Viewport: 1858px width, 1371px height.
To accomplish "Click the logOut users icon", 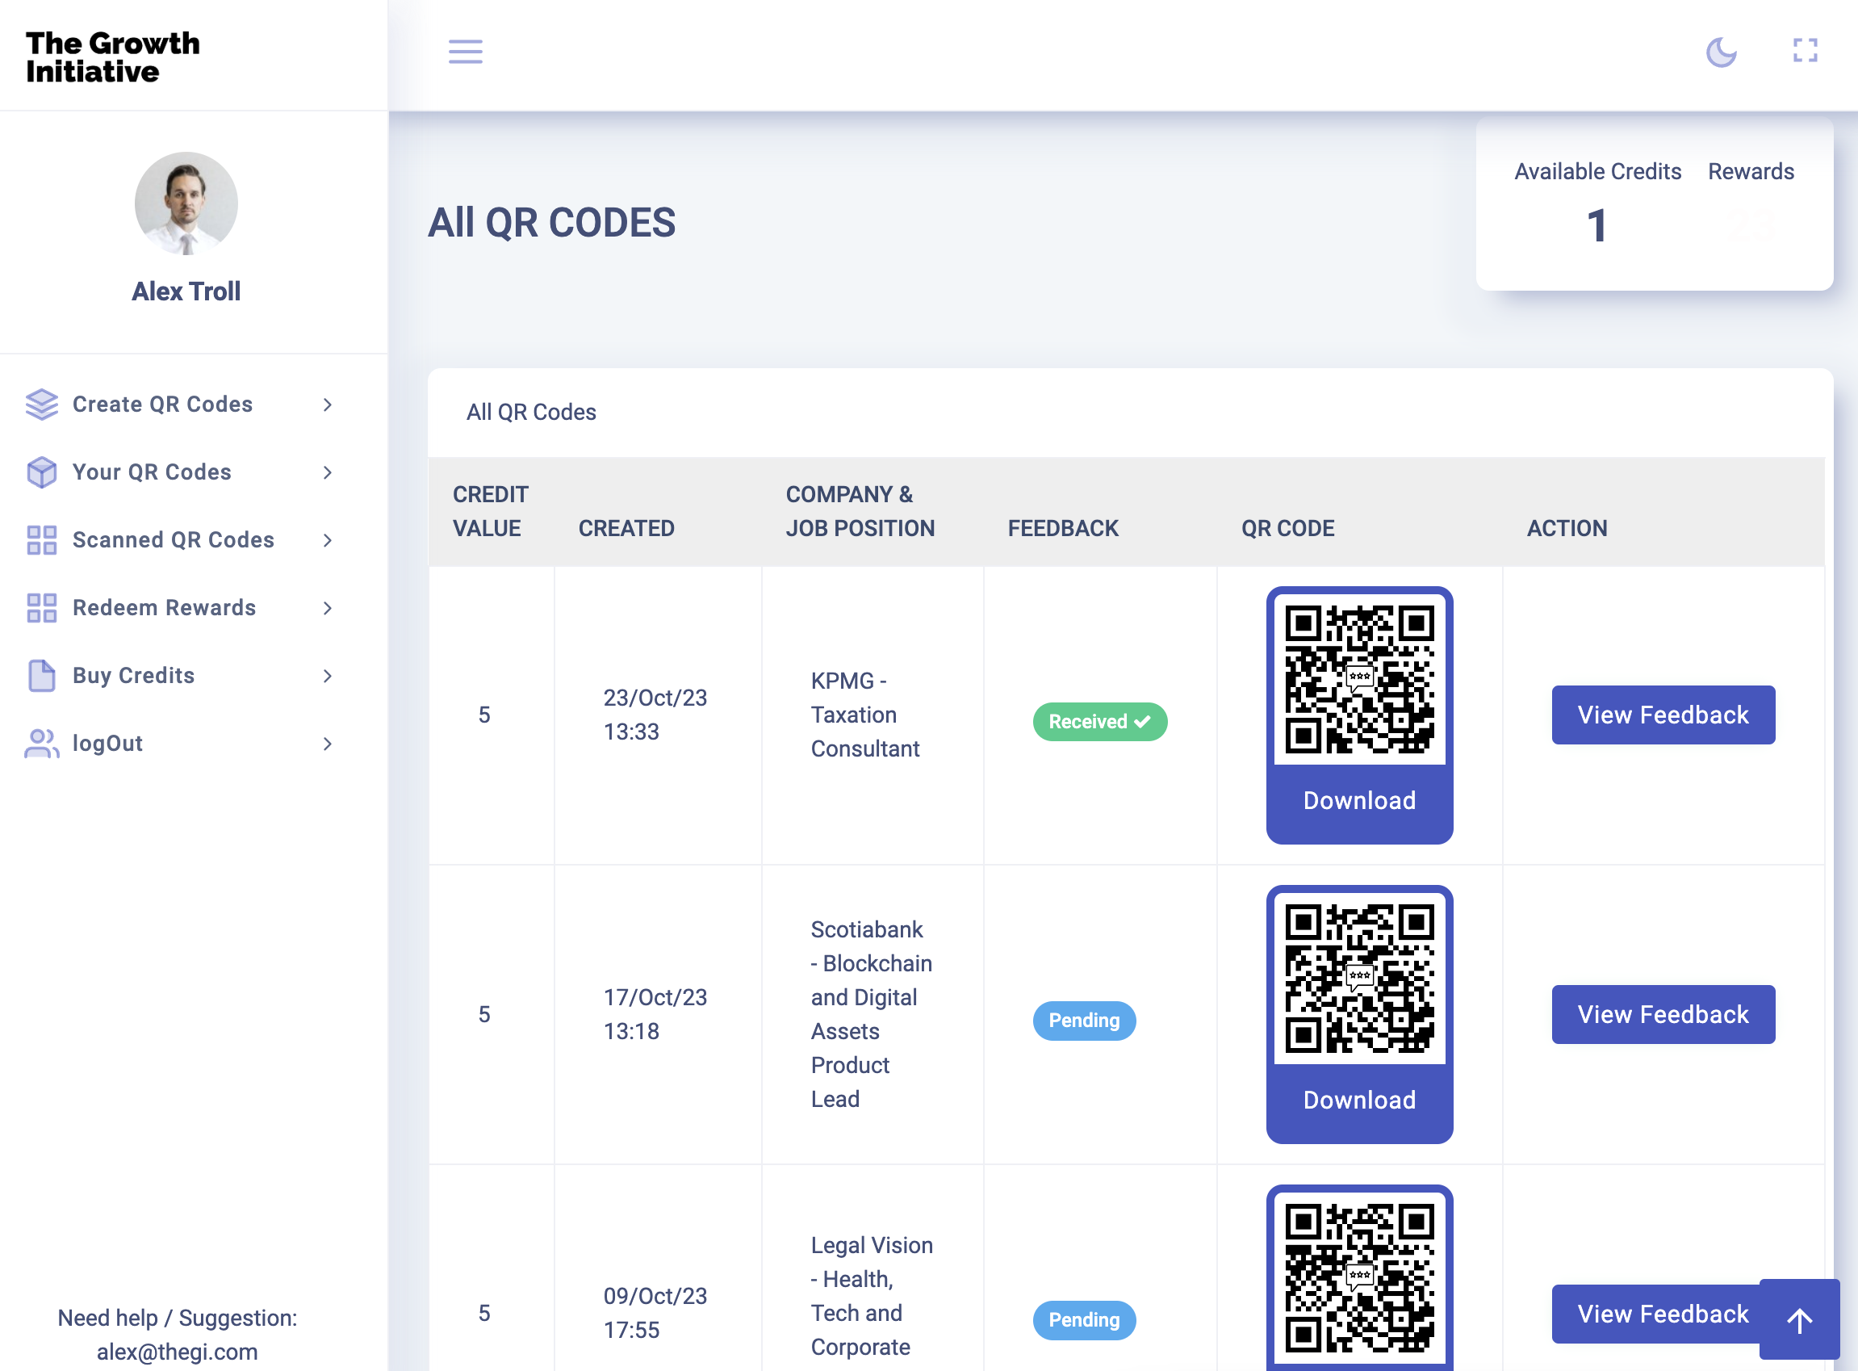I will pos(41,744).
